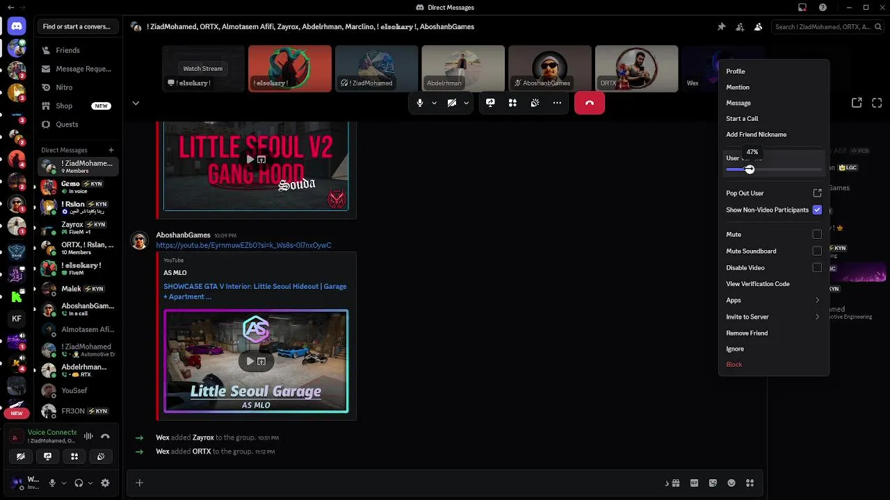This screenshot has width=890, height=500.
Task: Click red disconnect call button
Action: [x=590, y=103]
